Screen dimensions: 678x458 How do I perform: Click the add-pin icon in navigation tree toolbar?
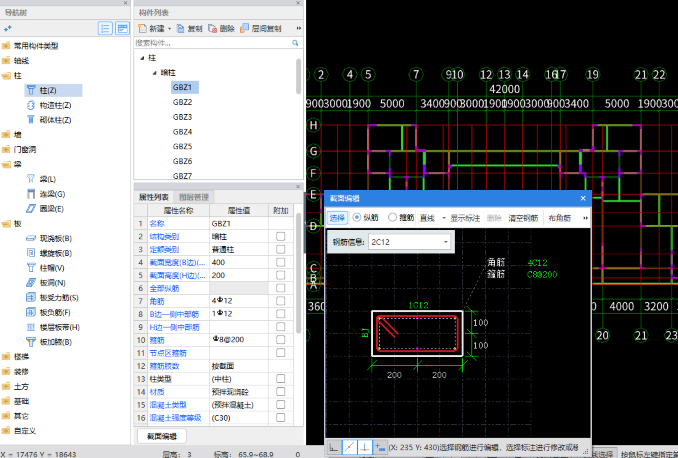point(7,28)
